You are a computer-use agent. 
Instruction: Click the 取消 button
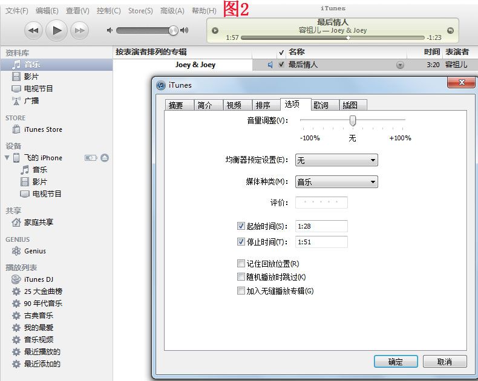pyautogui.click(x=445, y=362)
